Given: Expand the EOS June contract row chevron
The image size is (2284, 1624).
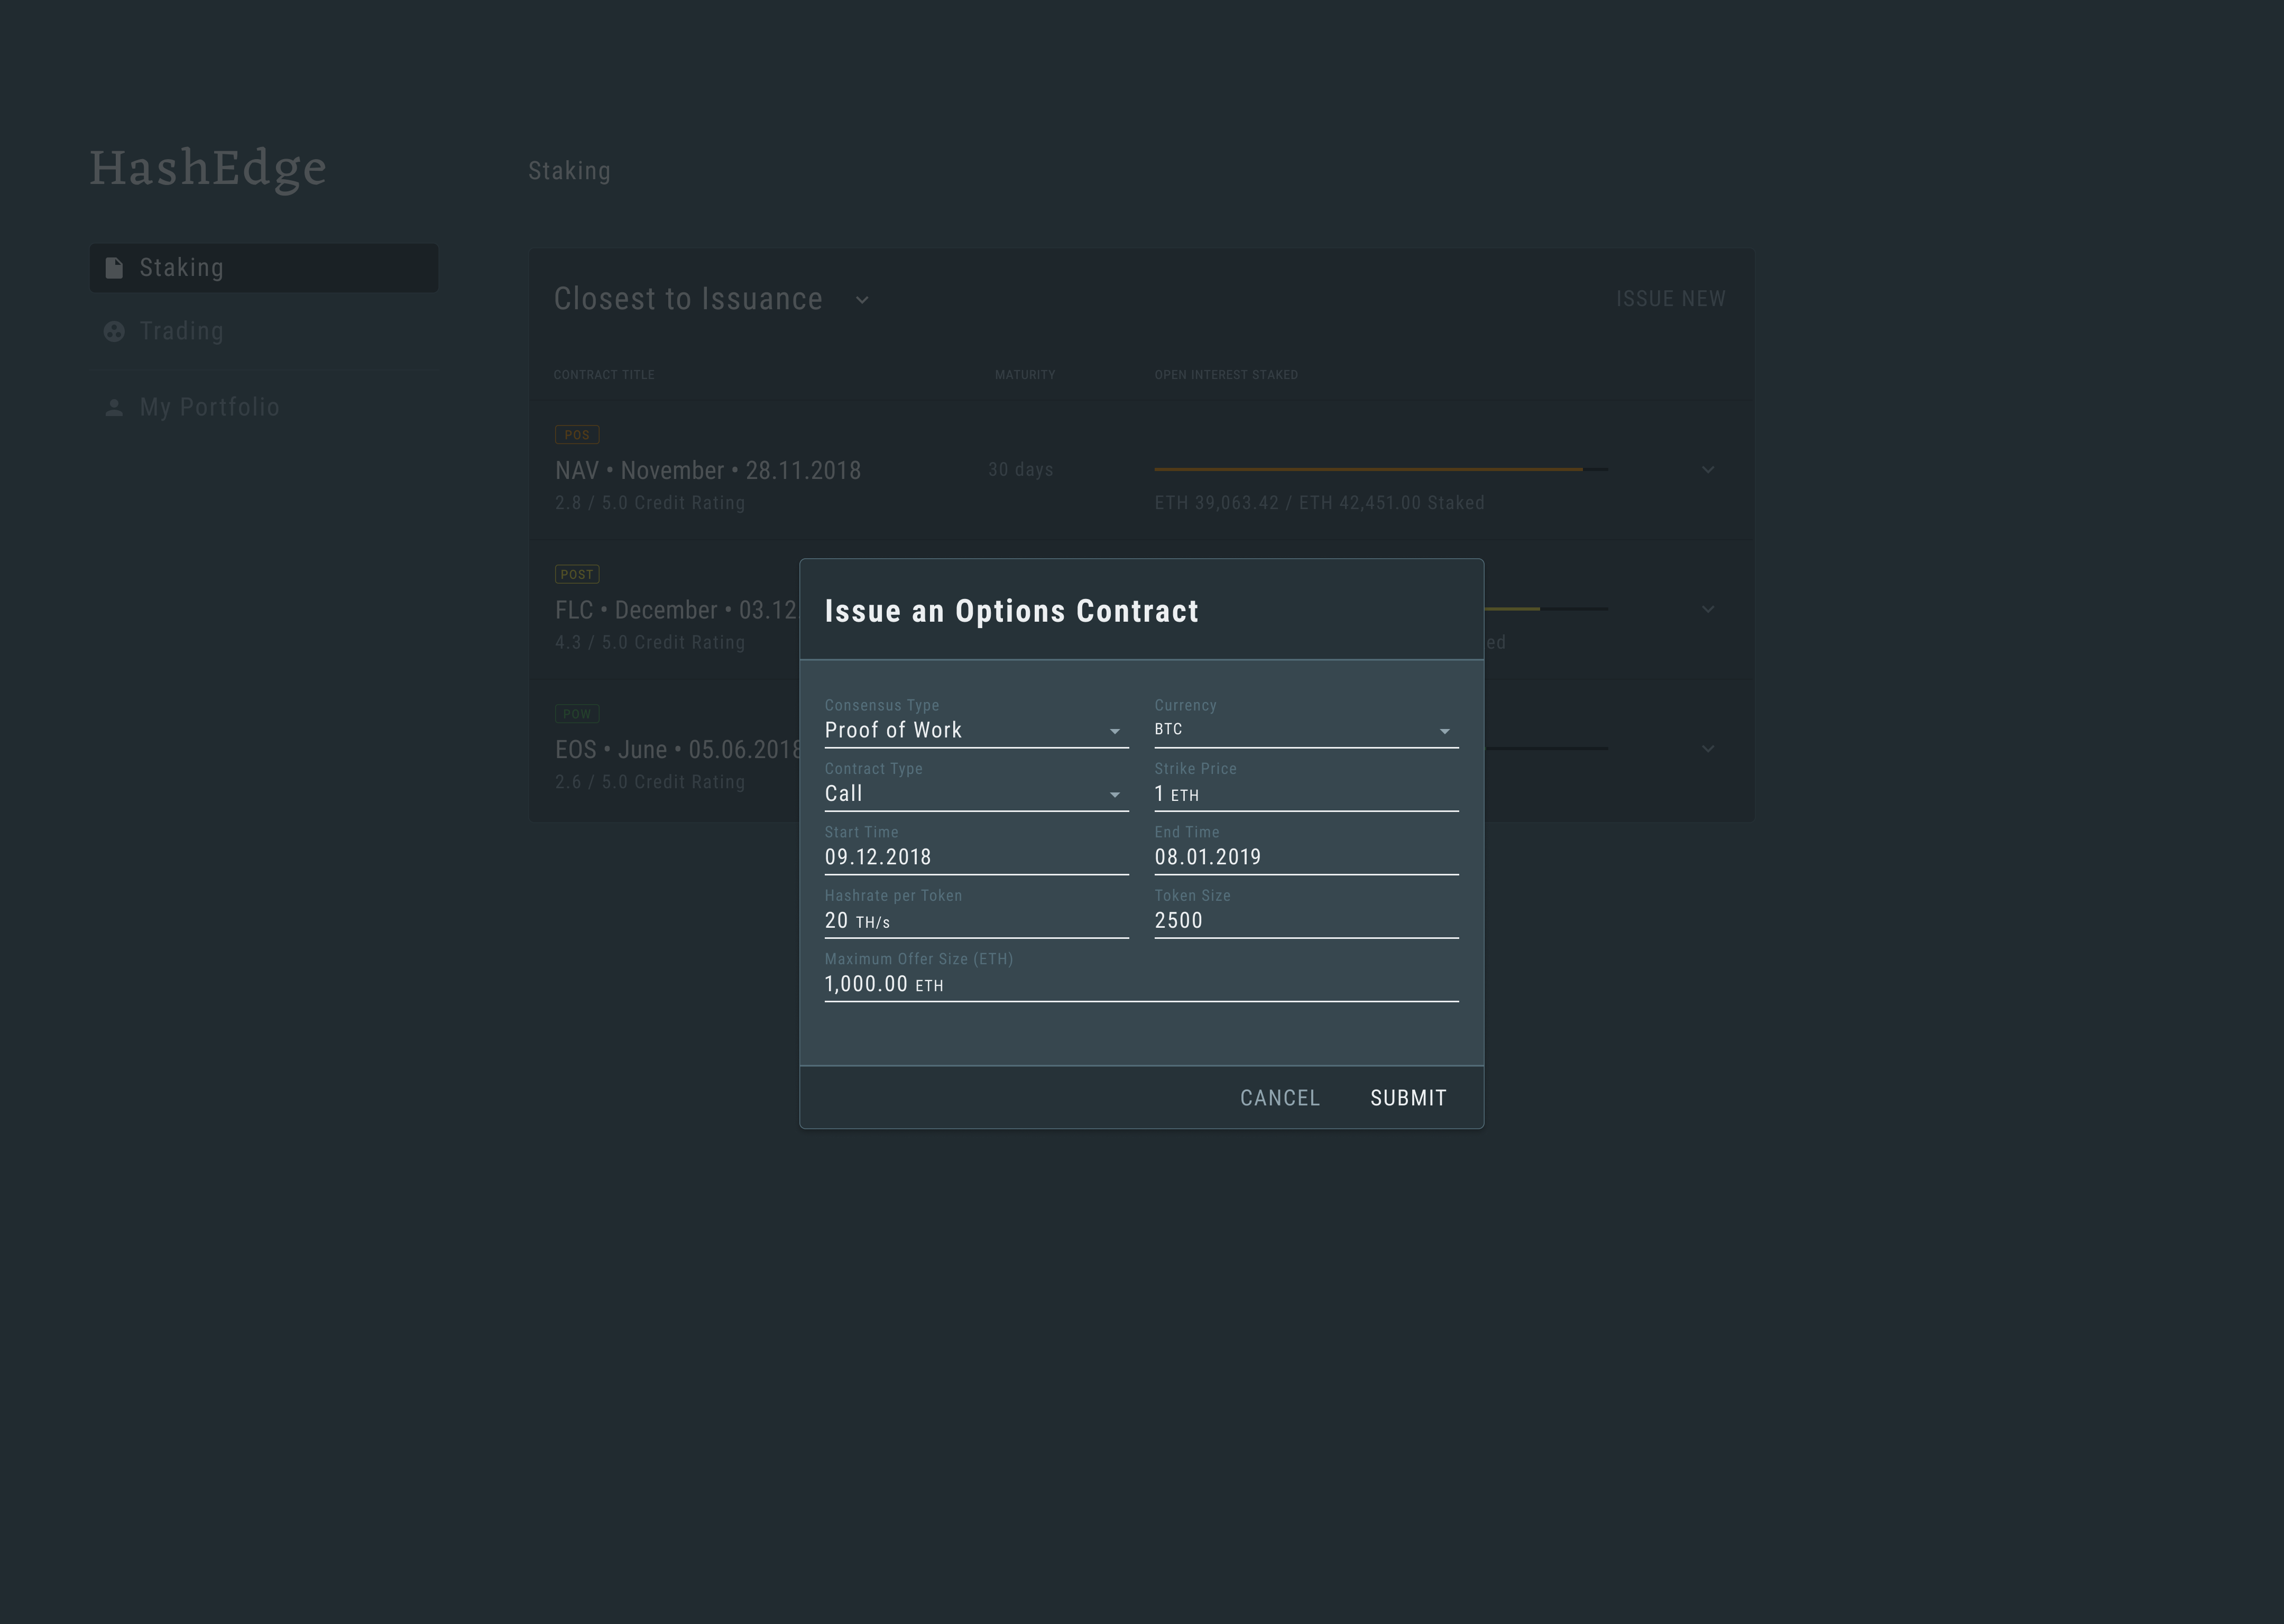Looking at the screenshot, I should tap(1708, 748).
